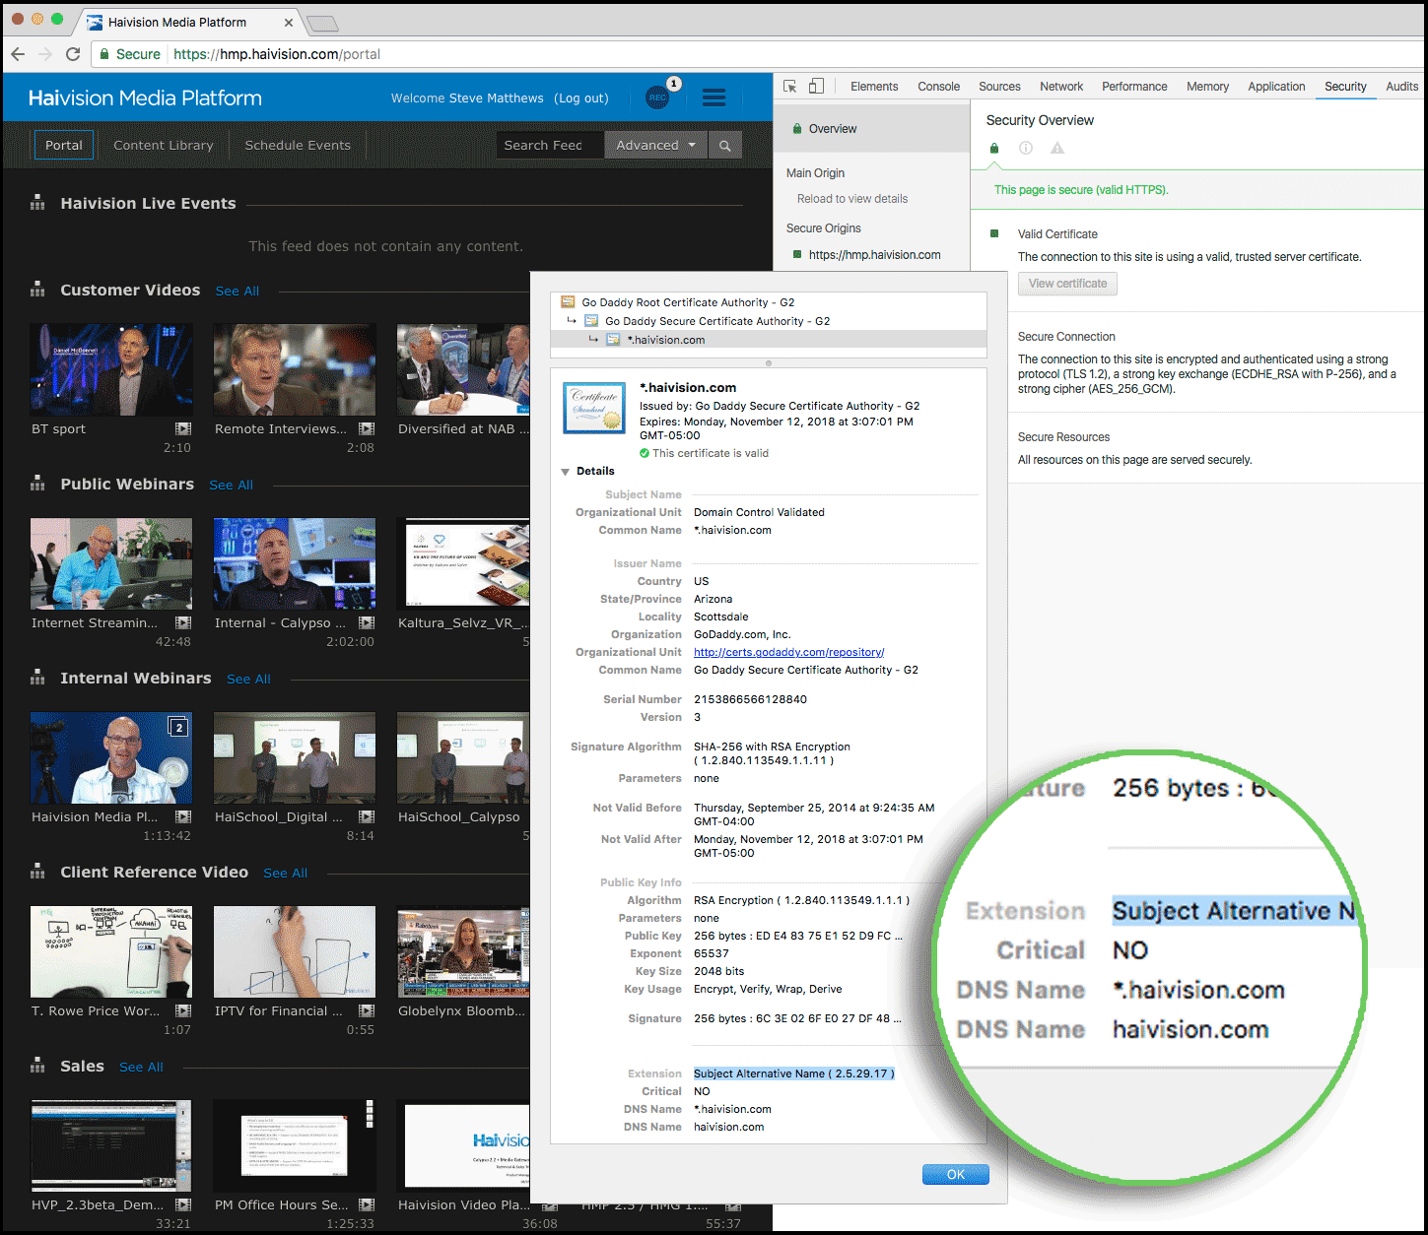The image size is (1428, 1235).
Task: Click the View certificate button
Action: point(1067,284)
